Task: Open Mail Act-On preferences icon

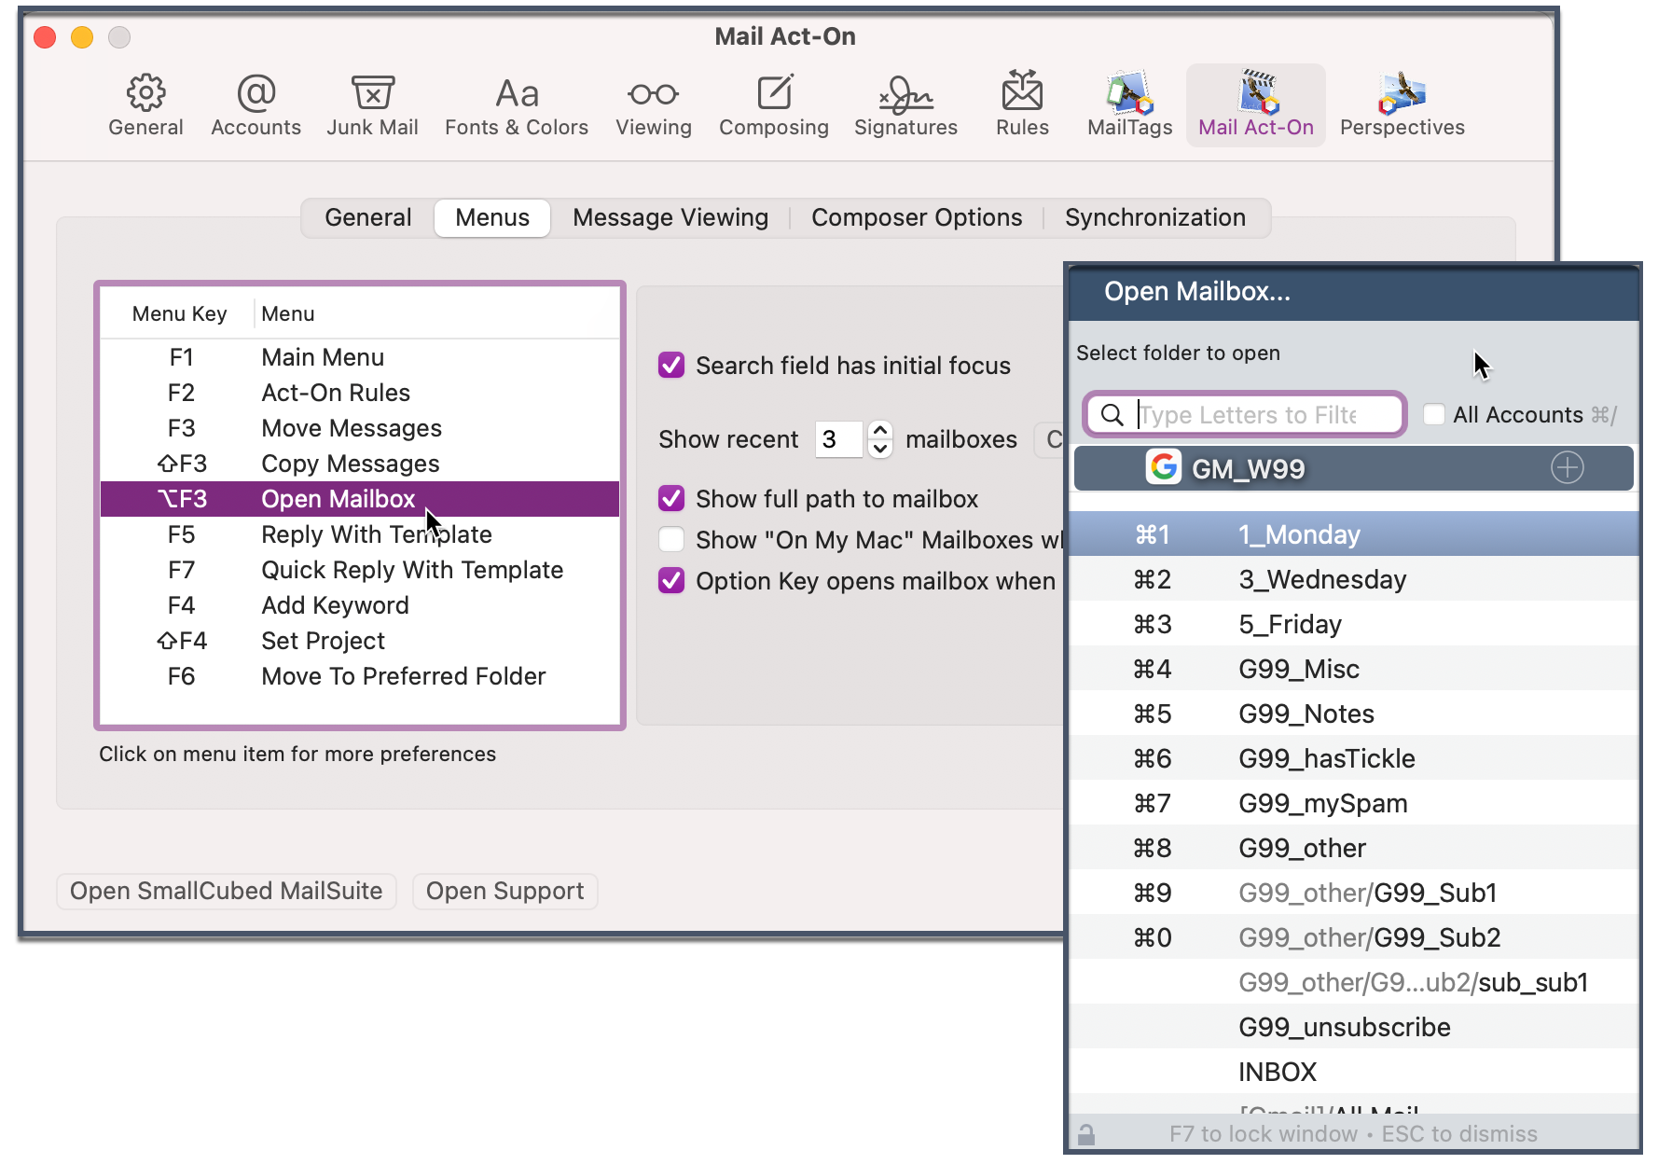Action: click(x=1256, y=92)
